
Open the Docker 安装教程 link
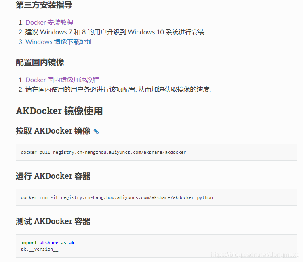(49, 22)
